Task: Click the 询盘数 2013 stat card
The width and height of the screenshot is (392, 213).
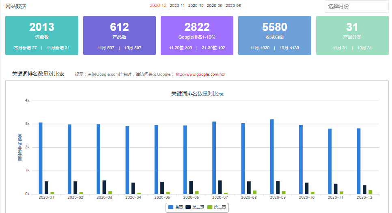Action: (42, 36)
